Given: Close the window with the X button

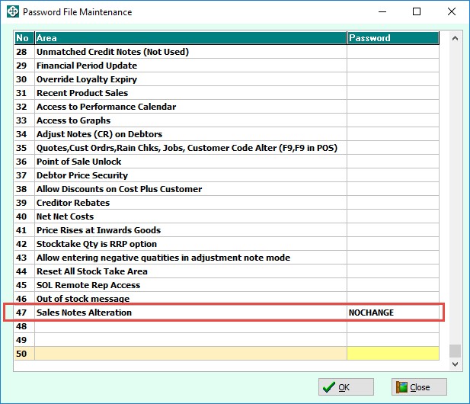Looking at the screenshot, I should [x=452, y=11].
